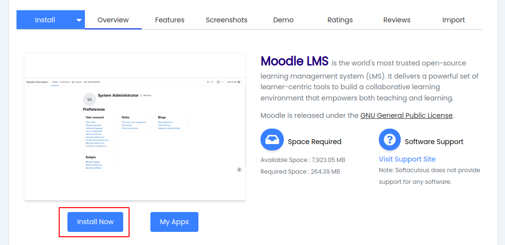
Task: Show the Reviews tab
Action: click(x=397, y=20)
